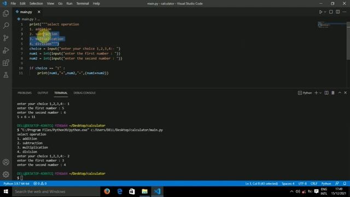Open the Testing beaker view
This screenshot has width=350, height=197.
point(6,75)
